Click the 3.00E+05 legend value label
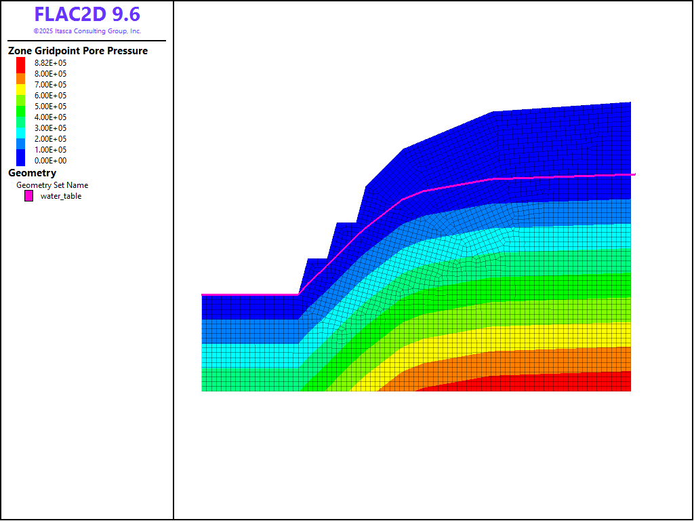Screen dimensions: 694x521 pyautogui.click(x=51, y=128)
